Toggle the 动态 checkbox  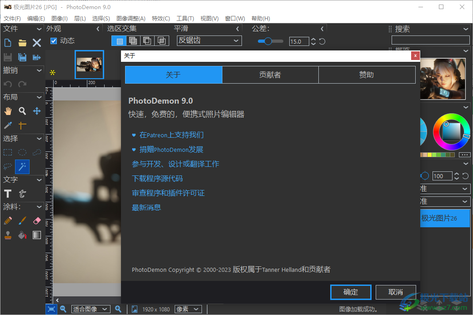pos(54,41)
